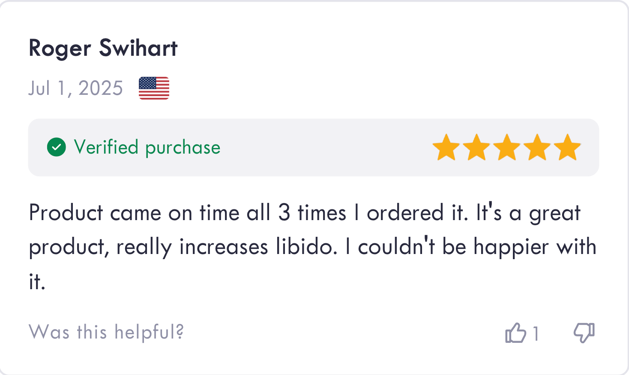629x375 pixels.
Task: Select the second rating star
Action: pyautogui.click(x=476, y=148)
